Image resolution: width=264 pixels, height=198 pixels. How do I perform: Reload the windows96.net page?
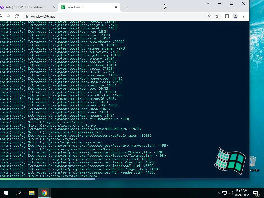tap(17, 16)
